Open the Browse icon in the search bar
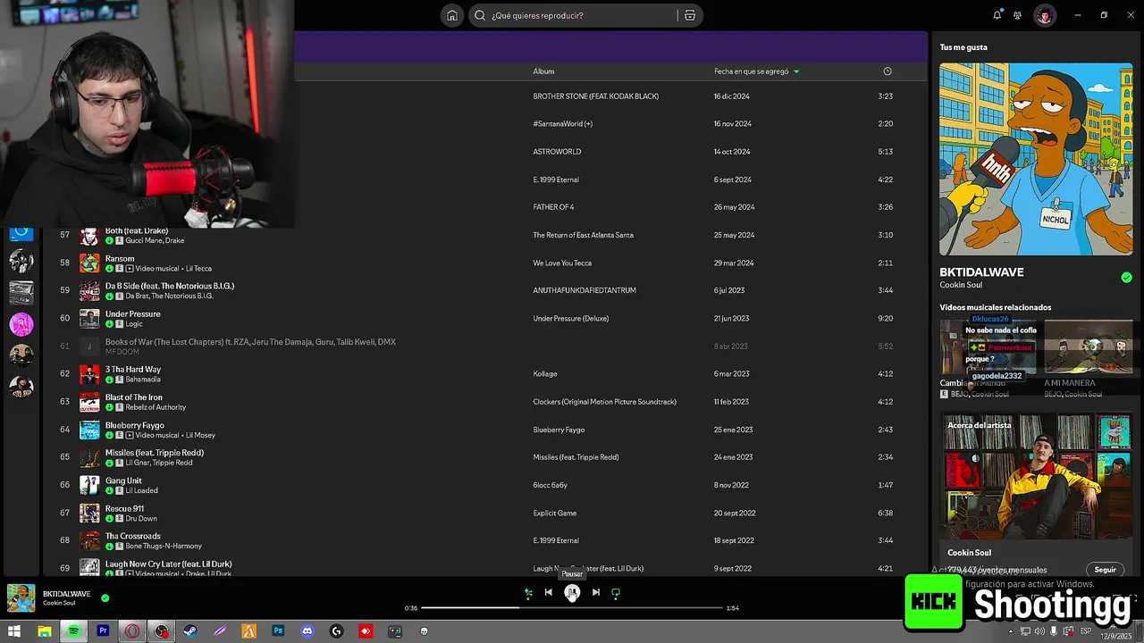 click(x=689, y=15)
